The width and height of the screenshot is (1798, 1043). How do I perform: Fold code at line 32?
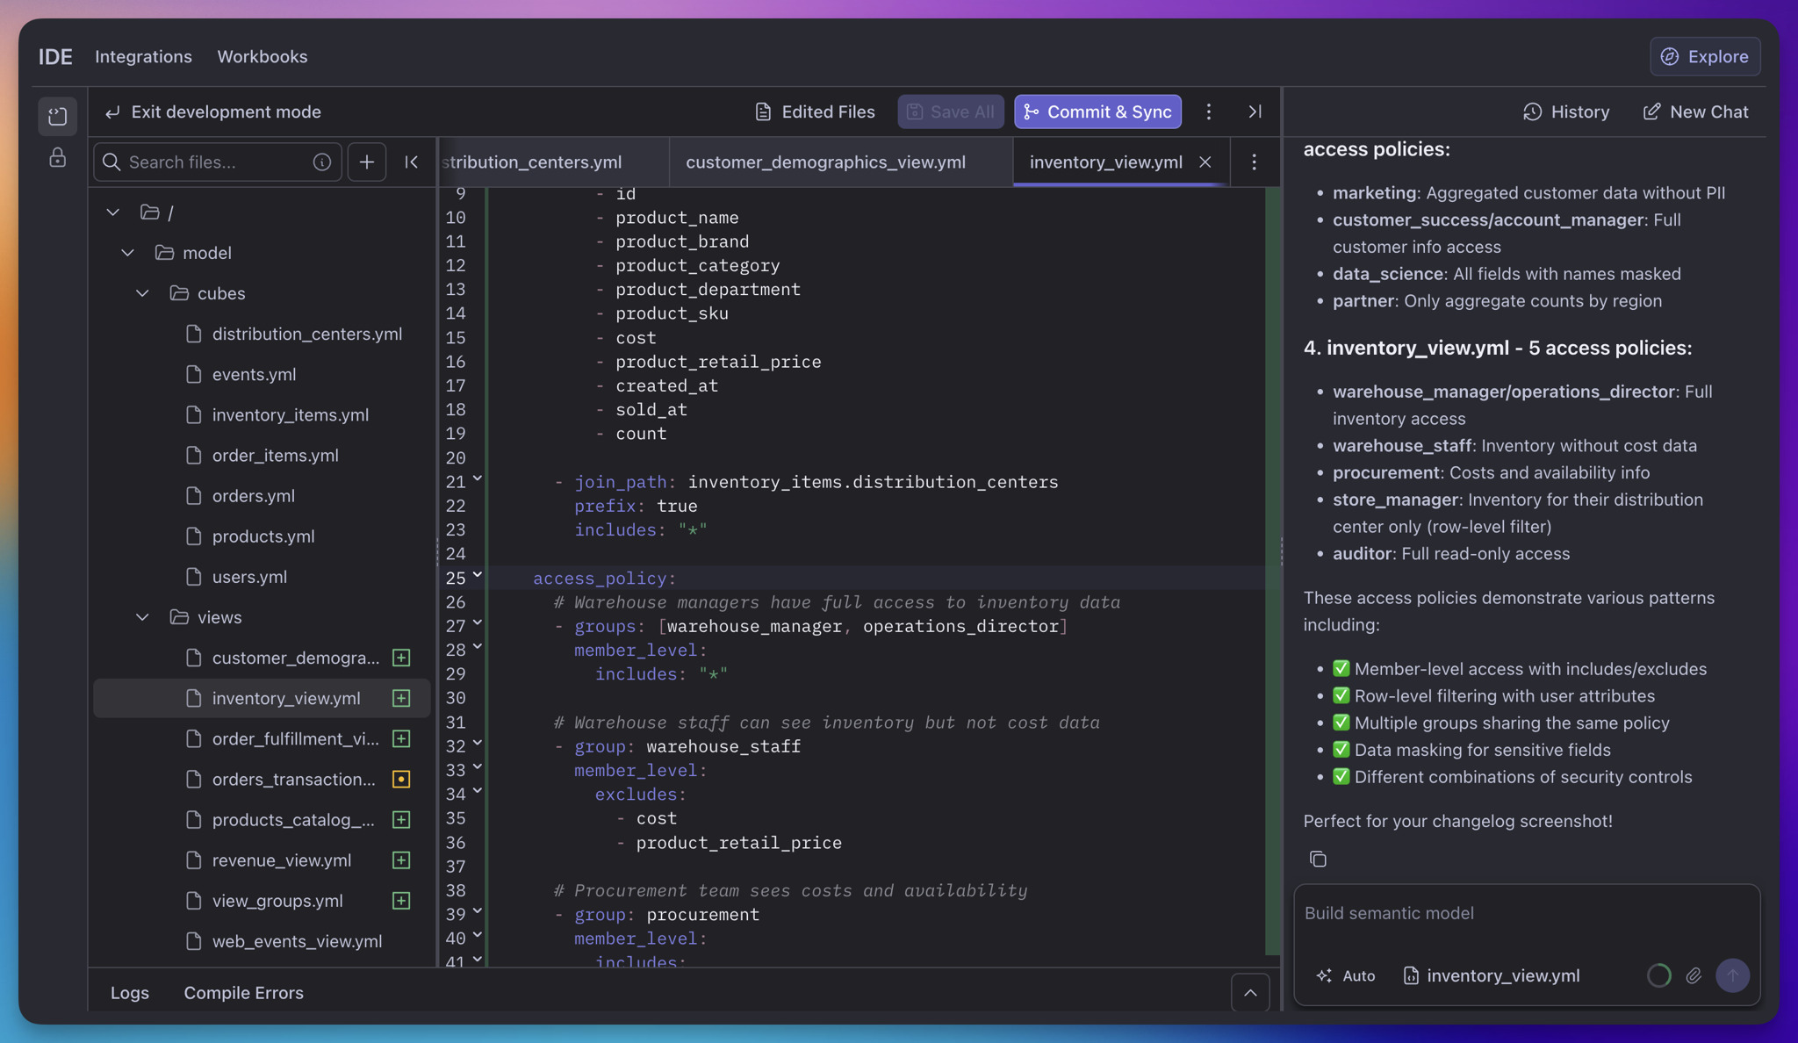click(478, 744)
